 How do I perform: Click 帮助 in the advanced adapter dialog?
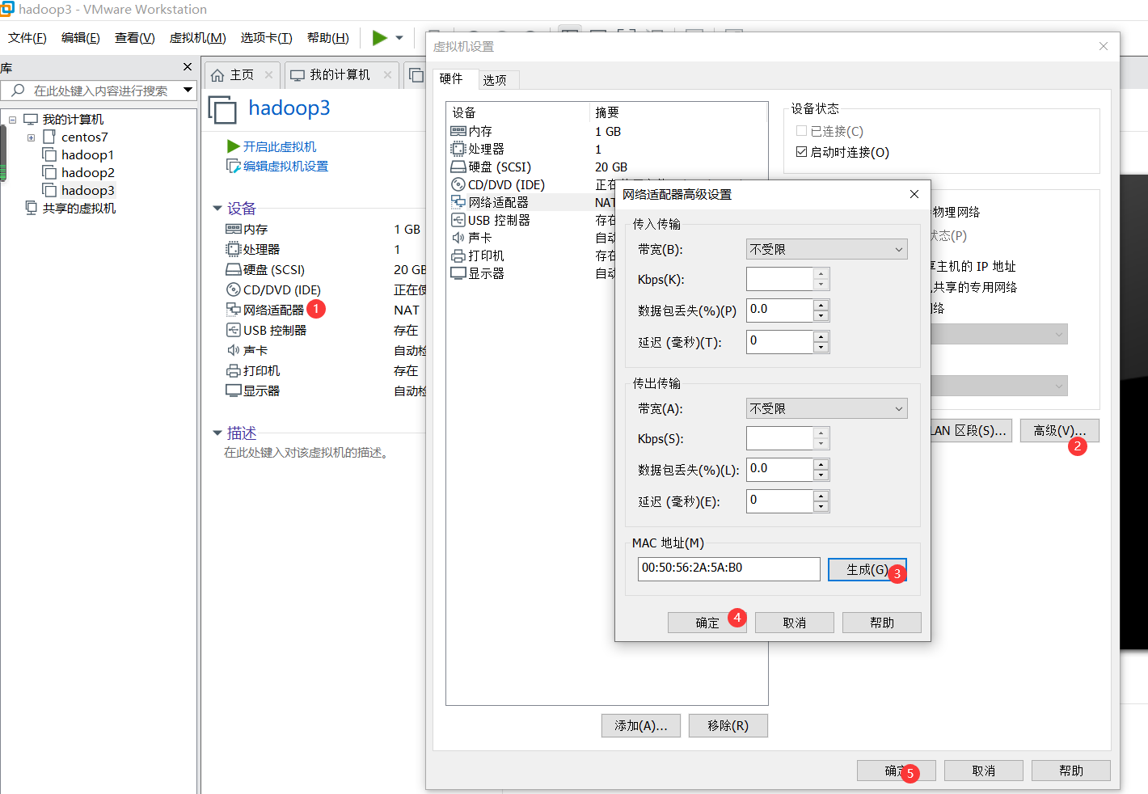point(881,623)
